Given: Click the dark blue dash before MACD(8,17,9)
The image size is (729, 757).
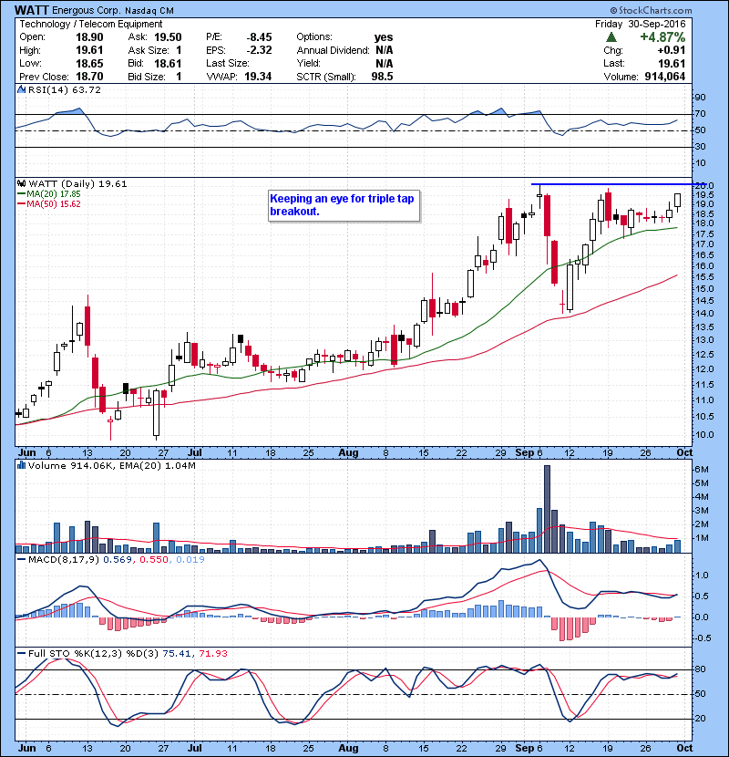Looking at the screenshot, I should point(21,560).
